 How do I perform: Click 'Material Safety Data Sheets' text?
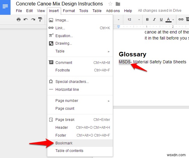tap(160, 62)
